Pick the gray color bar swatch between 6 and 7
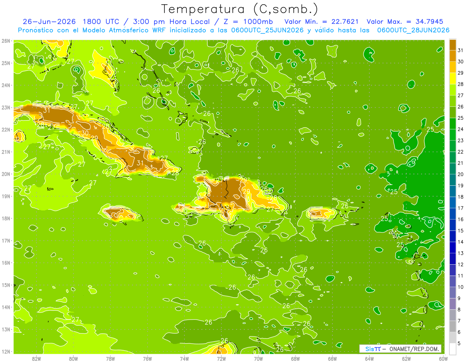The width and height of the screenshot is (471, 364). tap(453, 326)
